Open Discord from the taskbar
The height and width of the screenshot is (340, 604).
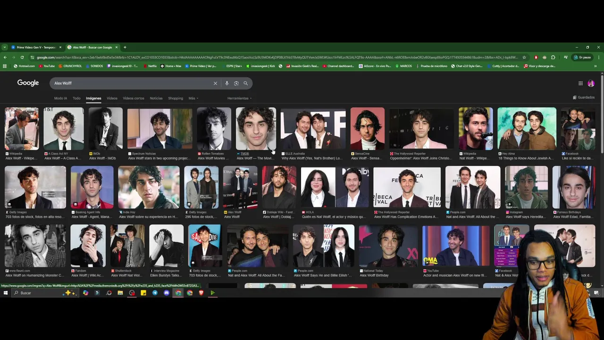(166, 293)
